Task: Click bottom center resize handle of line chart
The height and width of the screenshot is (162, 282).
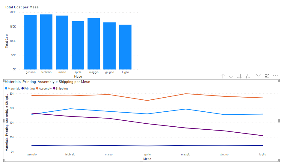Action: click(141, 161)
